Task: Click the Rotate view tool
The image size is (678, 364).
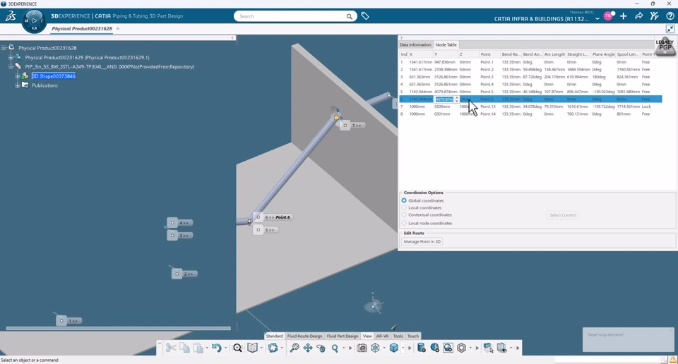Action: click(321, 348)
